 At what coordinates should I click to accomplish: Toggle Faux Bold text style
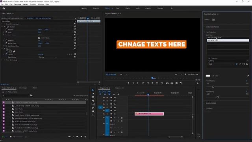(237, 64)
